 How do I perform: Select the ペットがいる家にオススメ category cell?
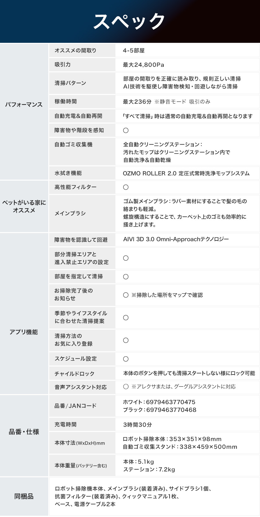(x=24, y=206)
